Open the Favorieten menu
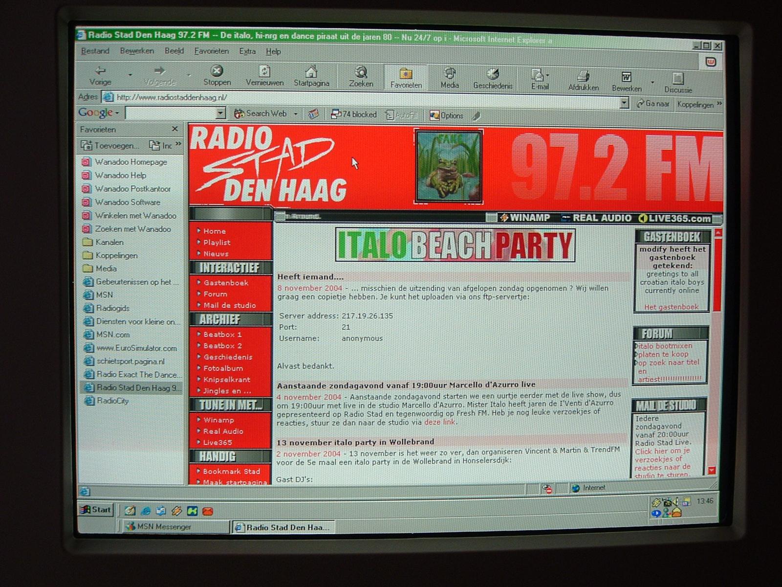Screen dimensions: 782x587 click(211, 51)
